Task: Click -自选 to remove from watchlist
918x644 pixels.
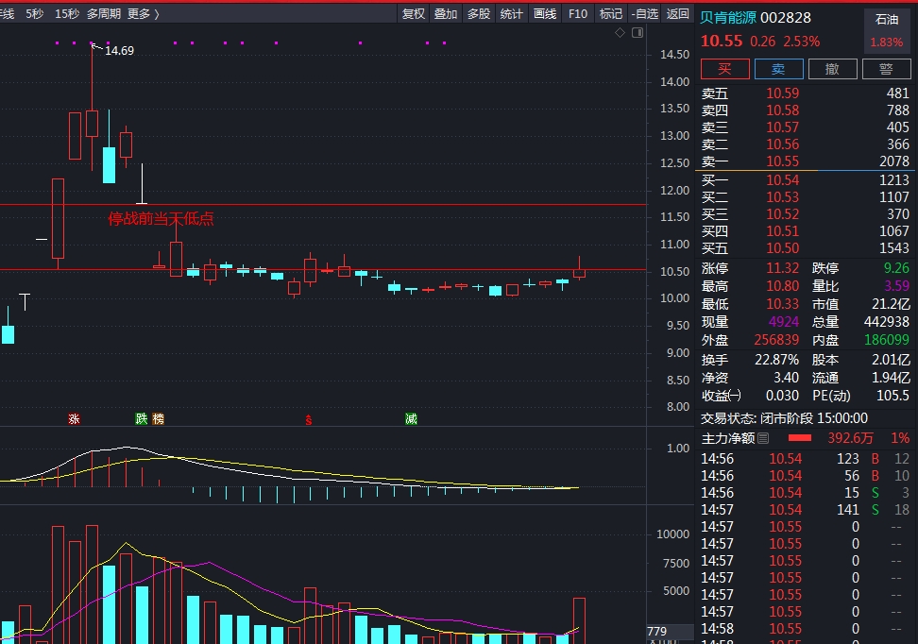Action: click(x=645, y=13)
